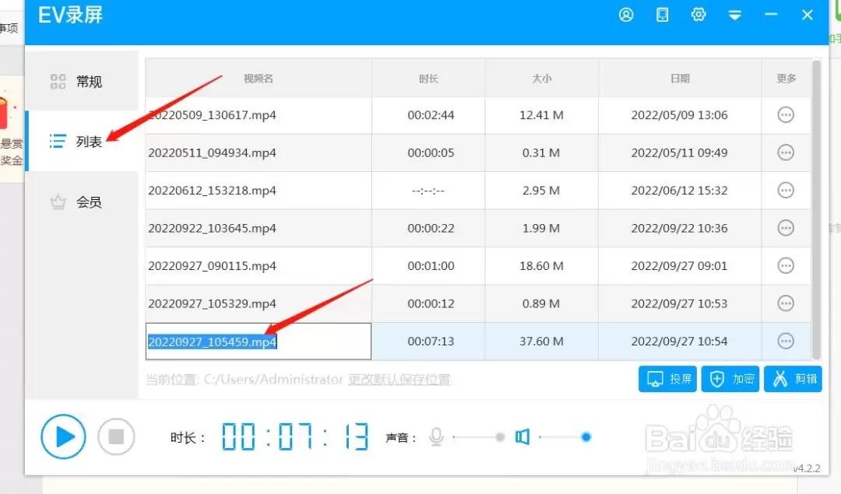Click the filename edit field 20220927_105459.mp4
841x494 pixels.
click(259, 342)
